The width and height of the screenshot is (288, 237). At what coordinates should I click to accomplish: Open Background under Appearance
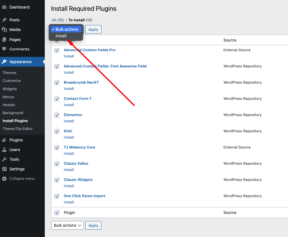tap(13, 113)
